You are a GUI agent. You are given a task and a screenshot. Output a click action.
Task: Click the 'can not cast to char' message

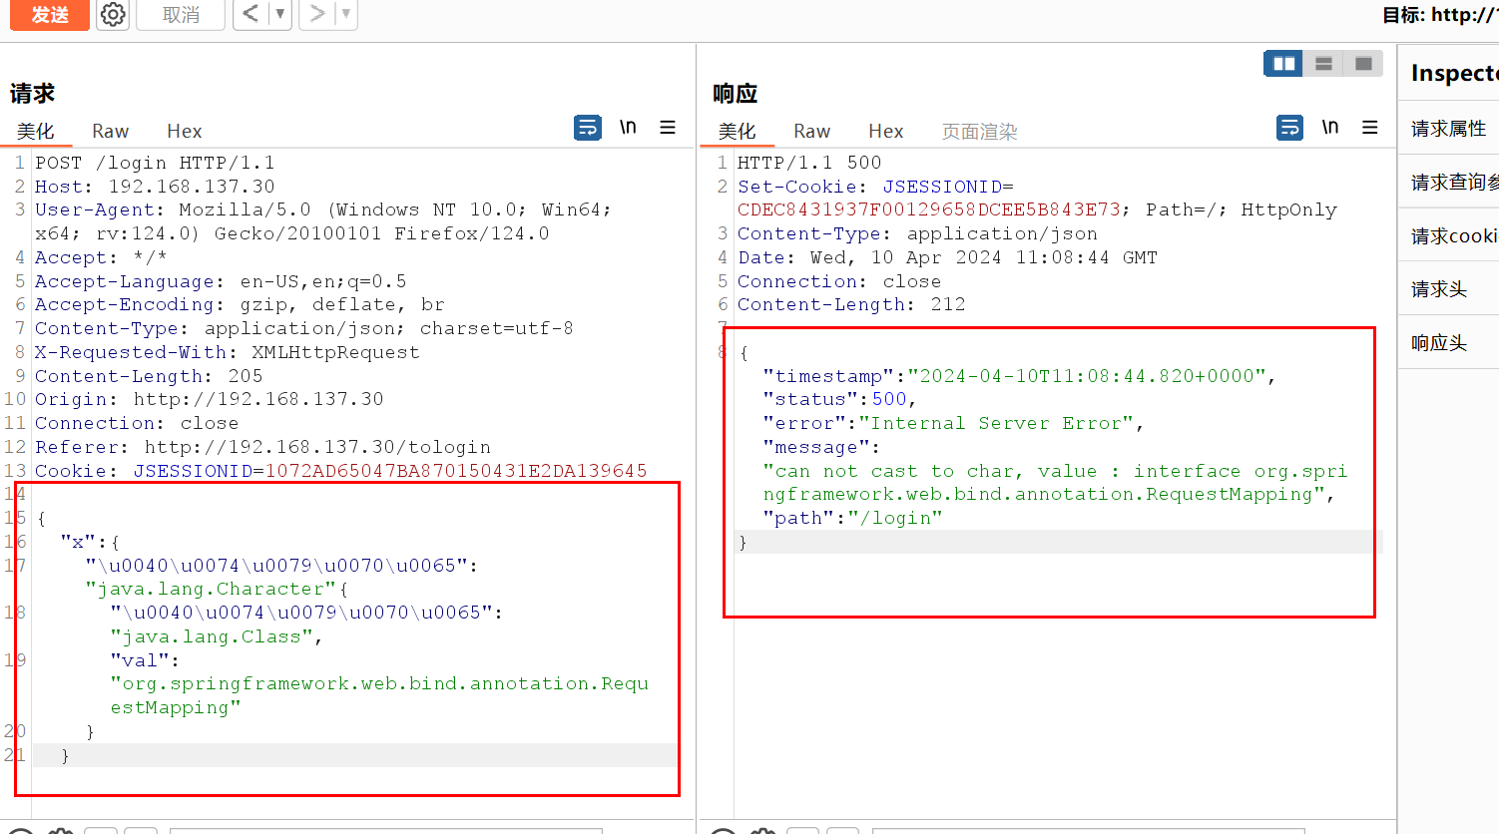pos(1055,482)
